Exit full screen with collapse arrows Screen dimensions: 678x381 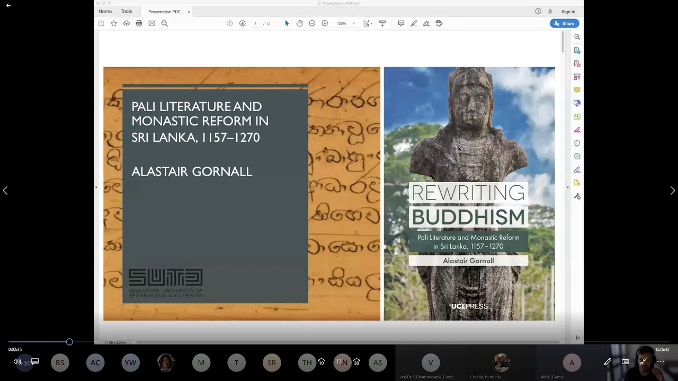click(643, 362)
